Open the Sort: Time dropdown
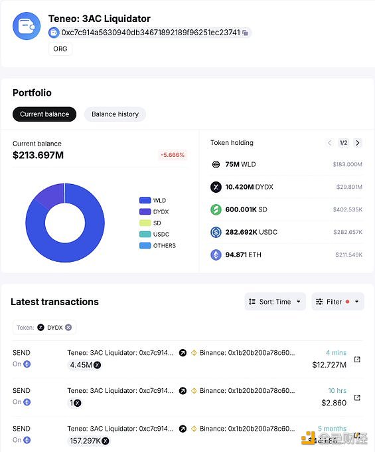Screen dimensions: 375x452 click(275, 302)
